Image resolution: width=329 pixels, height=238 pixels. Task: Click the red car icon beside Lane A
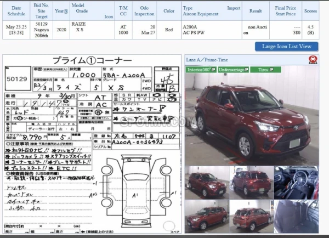click(313, 60)
